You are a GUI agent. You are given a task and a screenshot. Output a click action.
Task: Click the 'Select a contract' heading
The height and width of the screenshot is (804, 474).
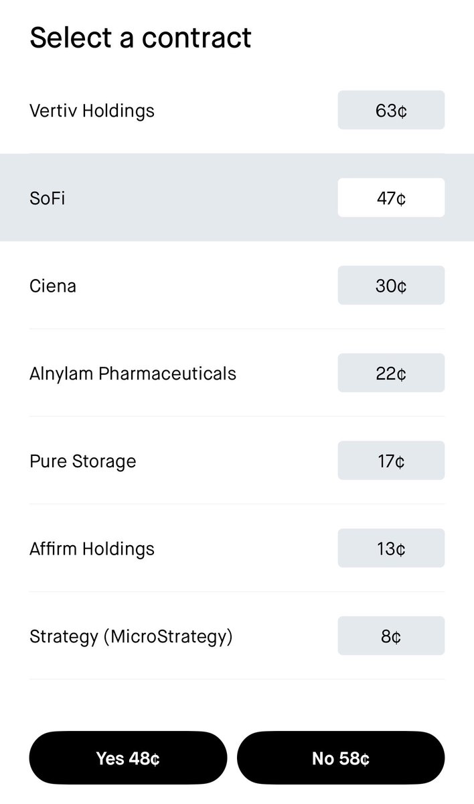pos(140,38)
